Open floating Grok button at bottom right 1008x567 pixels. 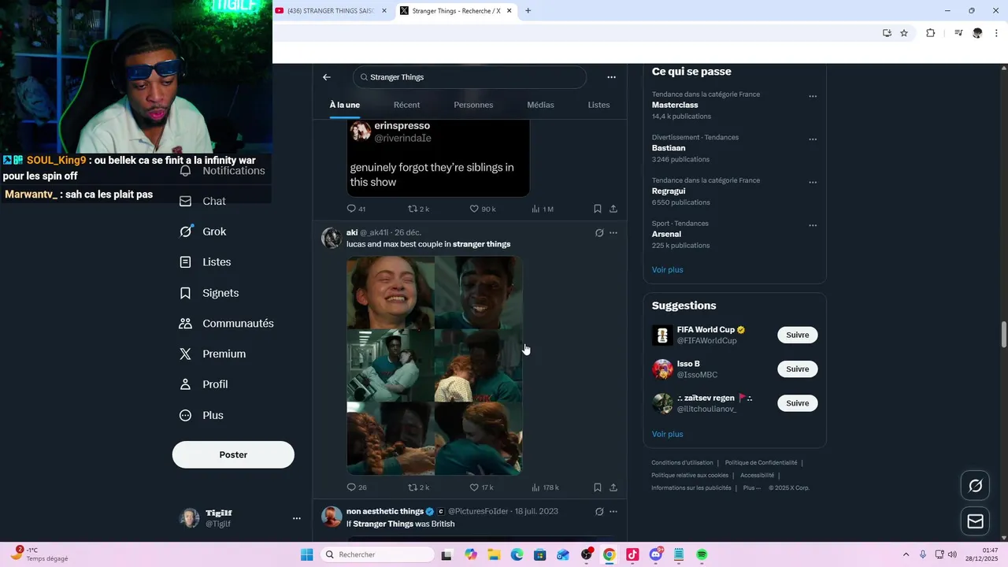pyautogui.click(x=975, y=486)
